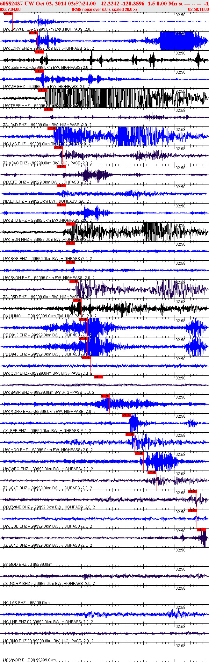Select the TA E04D BHZ station label
209x662 pixels.
(x=47, y=545)
